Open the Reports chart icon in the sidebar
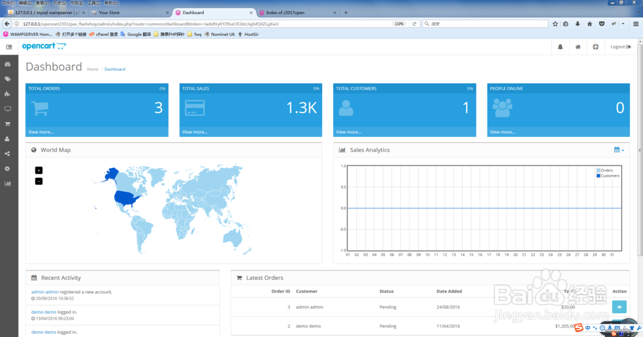Image resolution: width=643 pixels, height=337 pixels. click(7, 183)
